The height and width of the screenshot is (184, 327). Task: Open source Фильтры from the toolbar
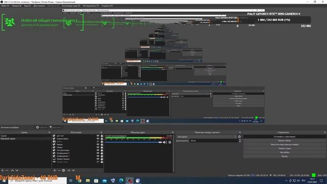(x=55, y=127)
